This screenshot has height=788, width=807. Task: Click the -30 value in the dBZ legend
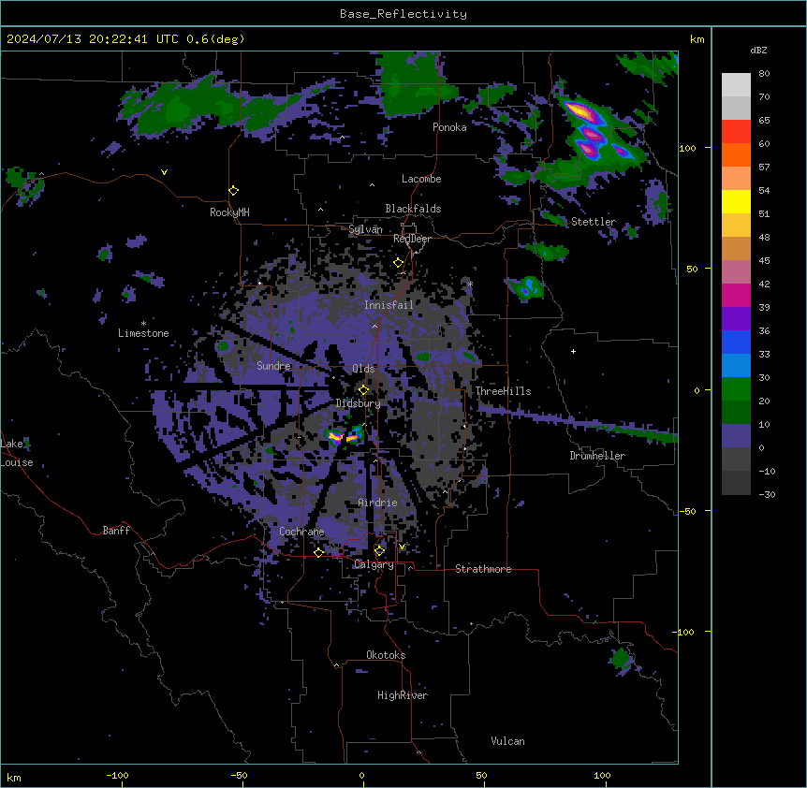coord(767,494)
